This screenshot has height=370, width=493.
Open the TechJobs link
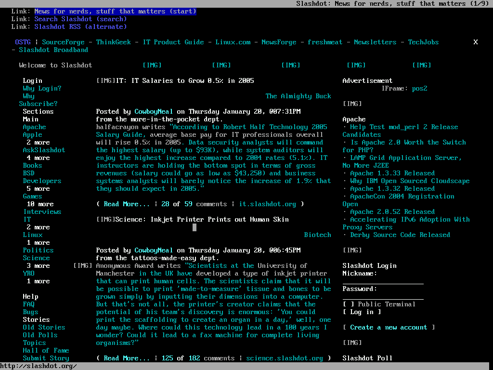423,42
